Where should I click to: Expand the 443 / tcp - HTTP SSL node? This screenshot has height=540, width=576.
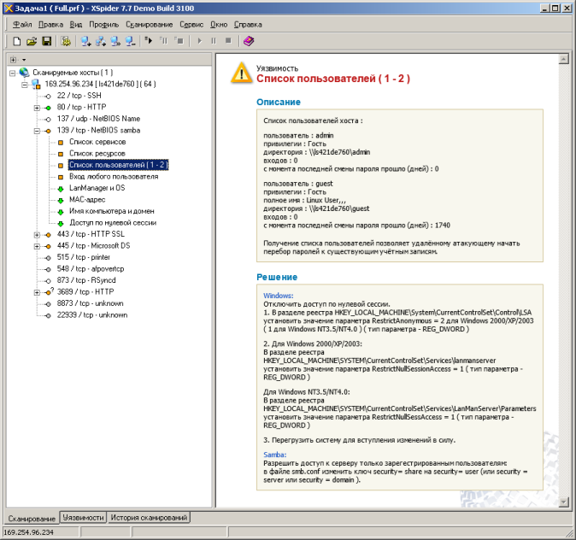(37, 235)
